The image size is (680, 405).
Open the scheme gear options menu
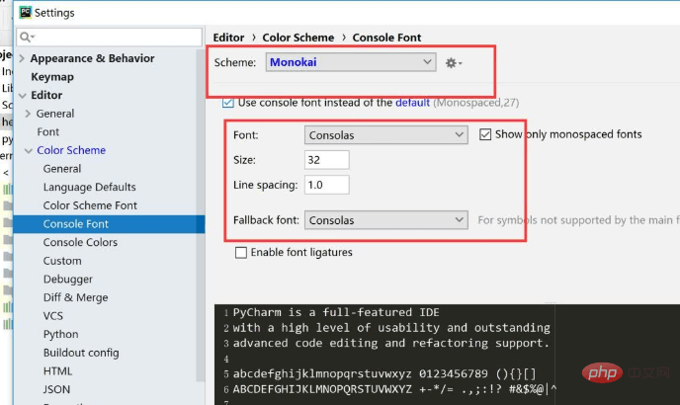tap(454, 63)
